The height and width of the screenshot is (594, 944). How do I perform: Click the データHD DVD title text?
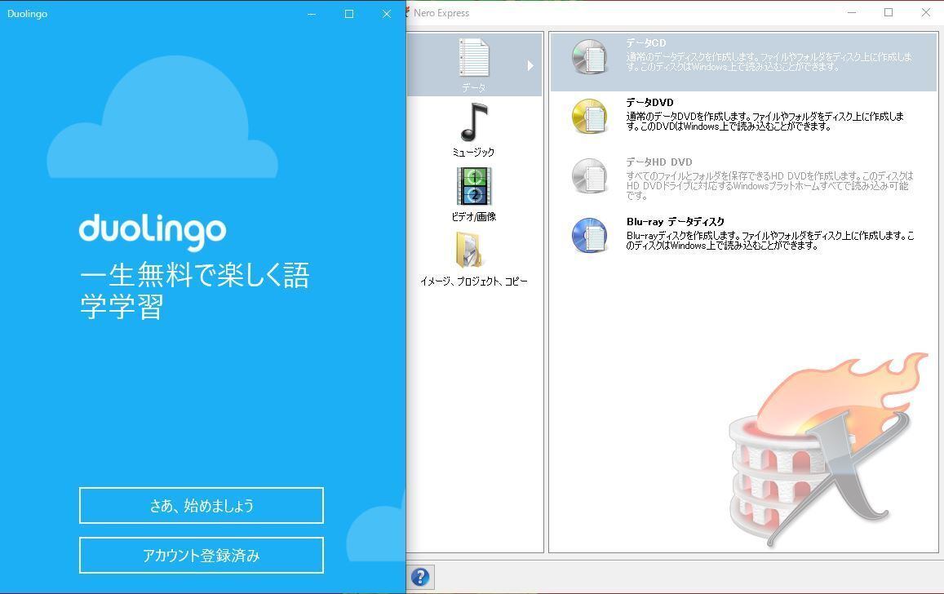coord(659,162)
